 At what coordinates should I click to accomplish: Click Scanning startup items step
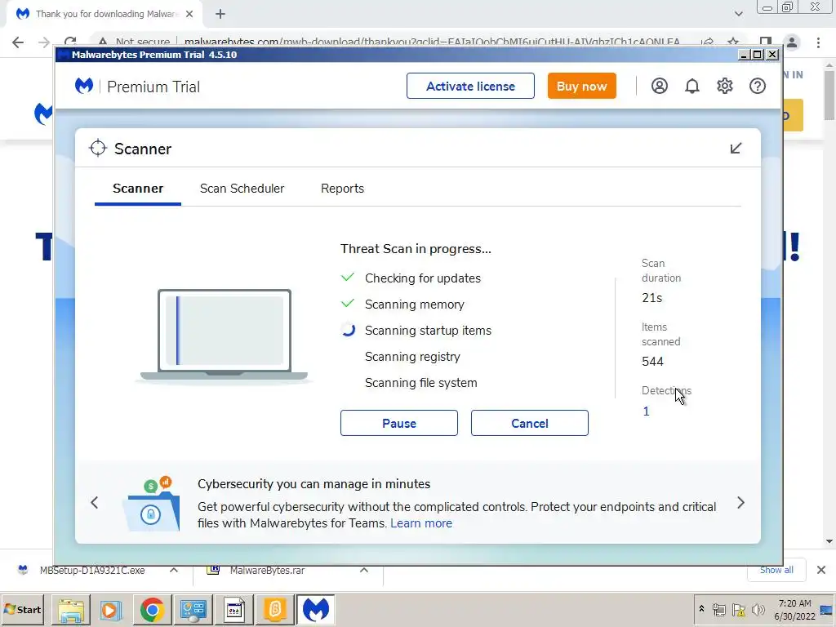(x=428, y=331)
